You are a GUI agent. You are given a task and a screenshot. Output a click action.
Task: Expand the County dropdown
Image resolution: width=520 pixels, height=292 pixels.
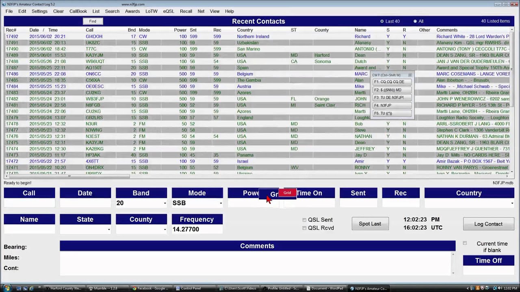point(165,230)
